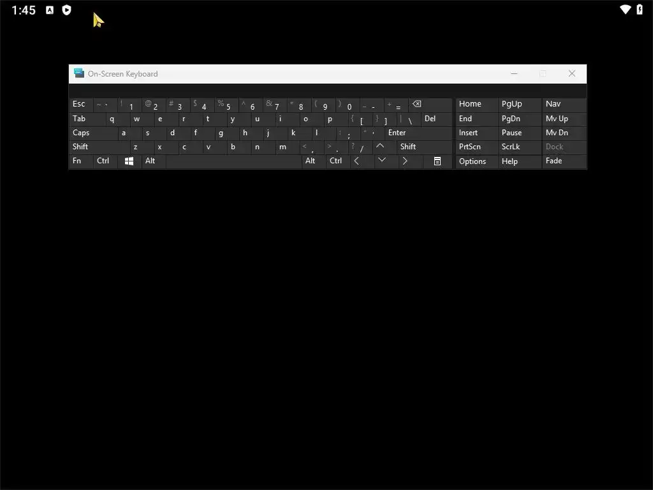Viewport: 653px width, 490px height.
Task: Tap the number 8 key
Action: click(x=300, y=105)
